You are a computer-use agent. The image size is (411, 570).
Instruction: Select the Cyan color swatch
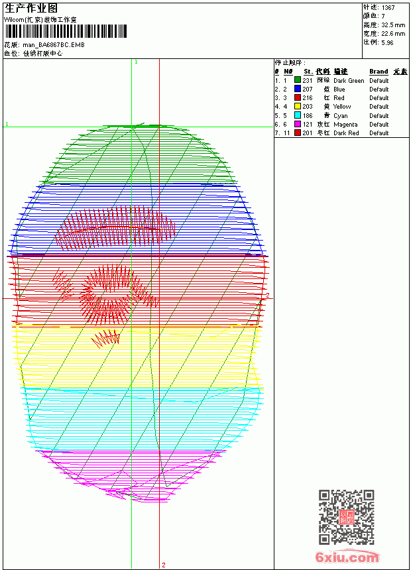[x=298, y=115]
